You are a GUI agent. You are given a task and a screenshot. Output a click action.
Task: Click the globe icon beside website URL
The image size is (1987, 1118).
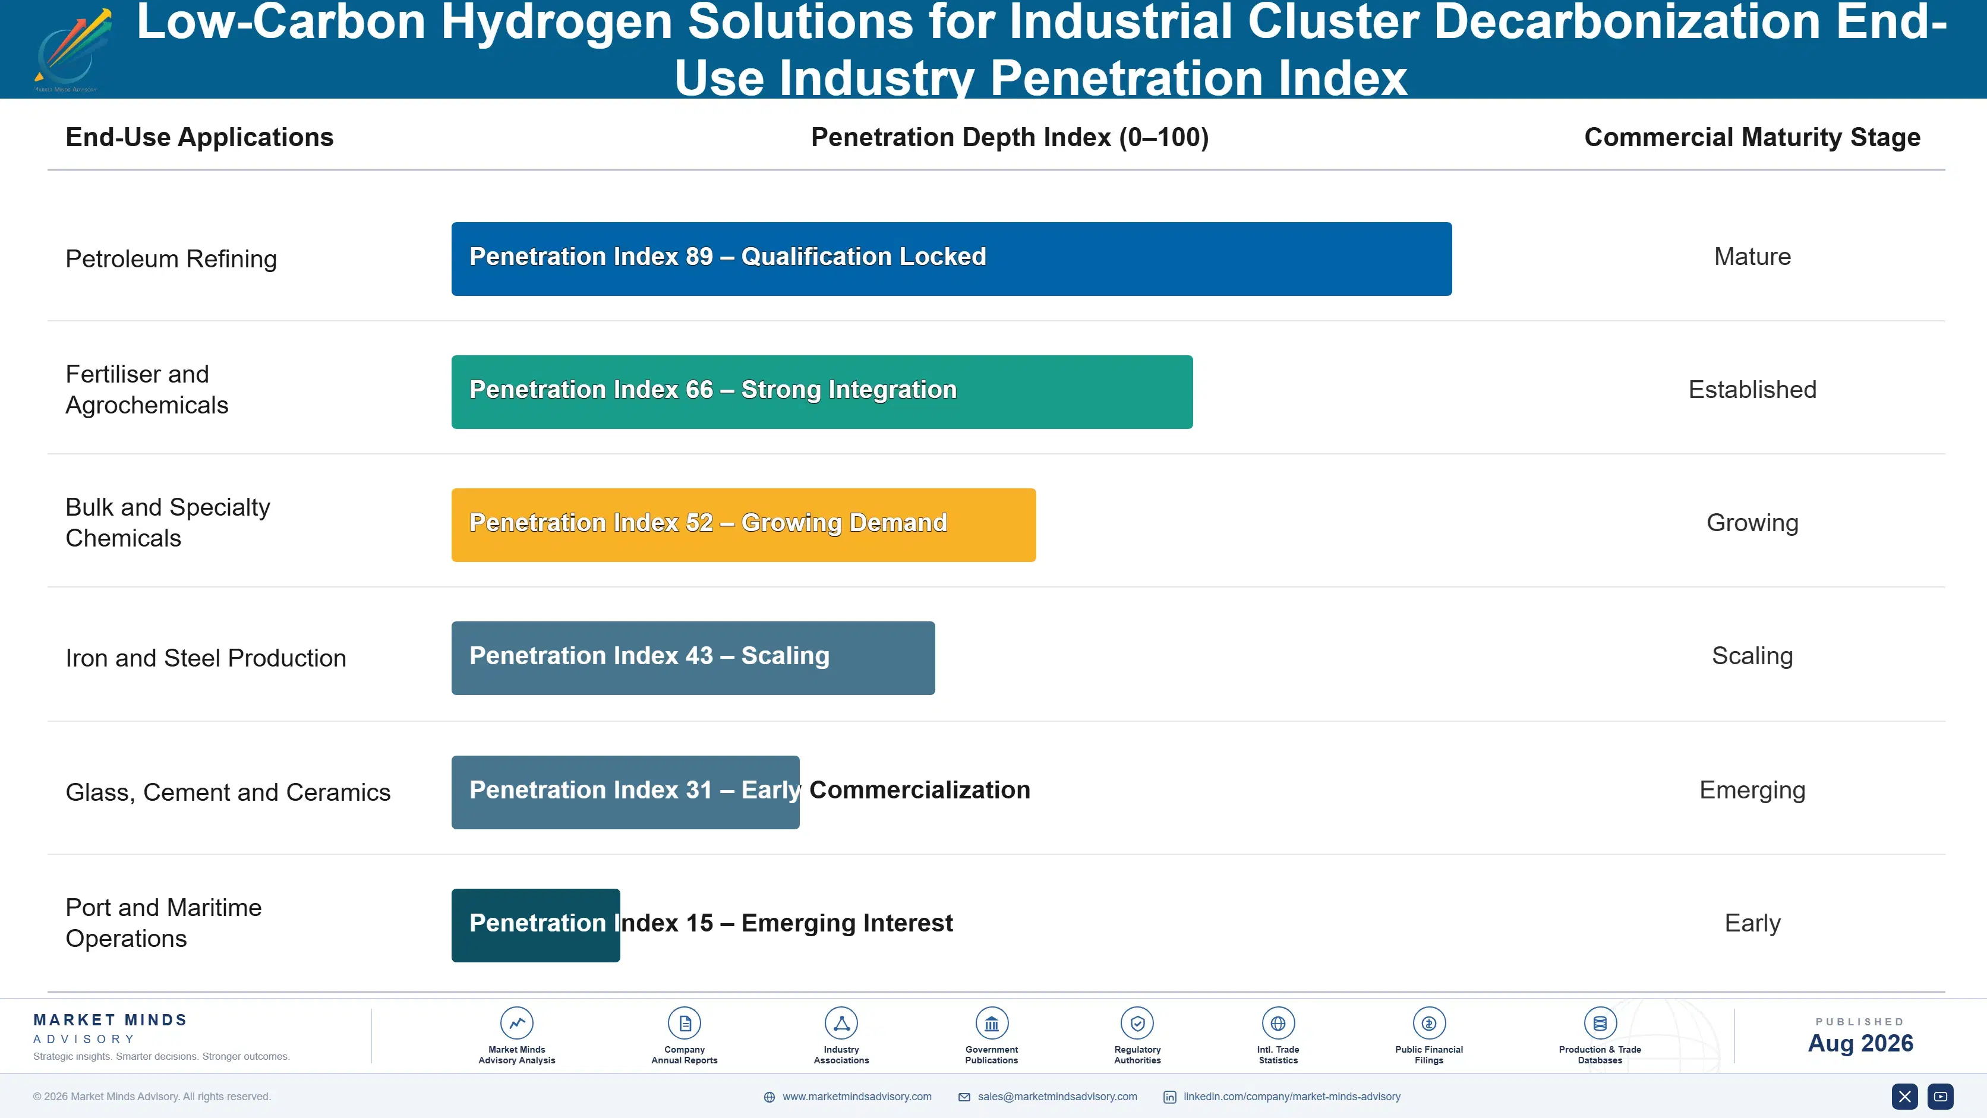coord(769,1097)
